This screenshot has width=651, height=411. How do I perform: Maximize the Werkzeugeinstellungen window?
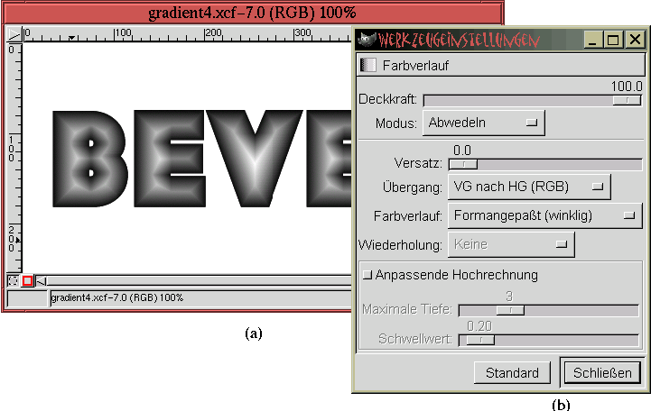click(x=613, y=40)
